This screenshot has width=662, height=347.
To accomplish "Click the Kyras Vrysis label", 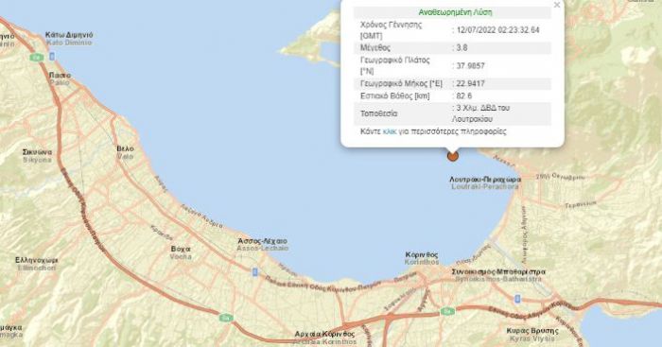I will [x=531, y=335].
